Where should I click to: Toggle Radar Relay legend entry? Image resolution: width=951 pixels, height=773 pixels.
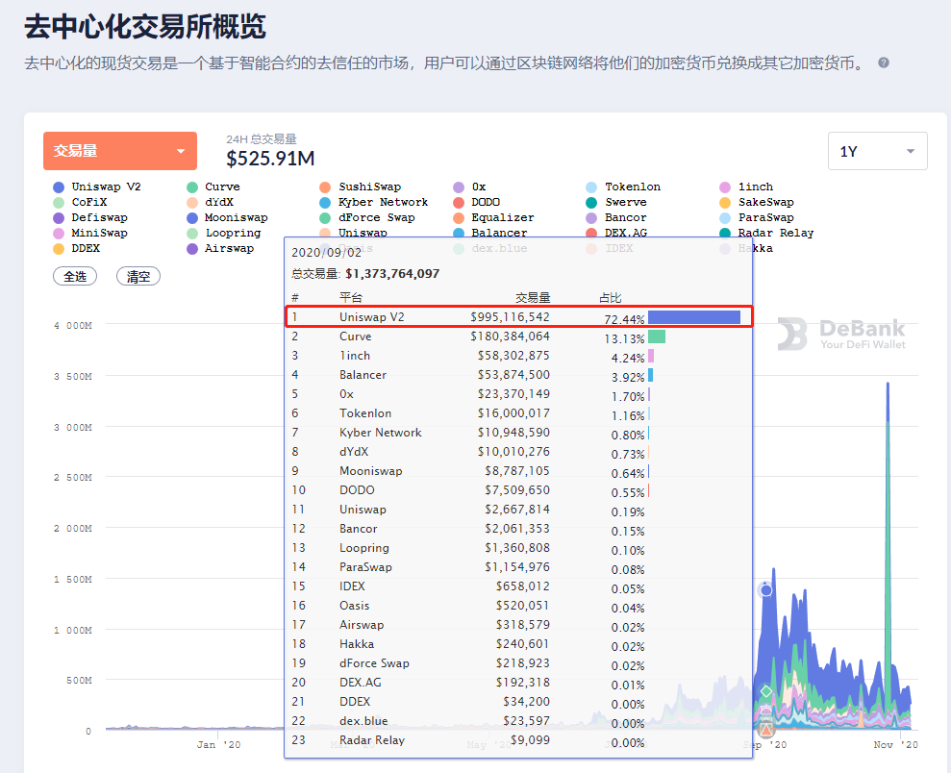766,233
